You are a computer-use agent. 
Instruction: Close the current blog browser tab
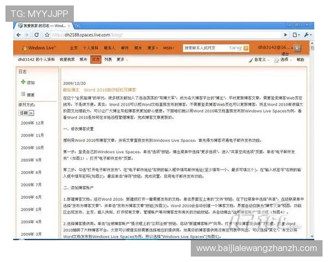pyautogui.click(x=69, y=26)
